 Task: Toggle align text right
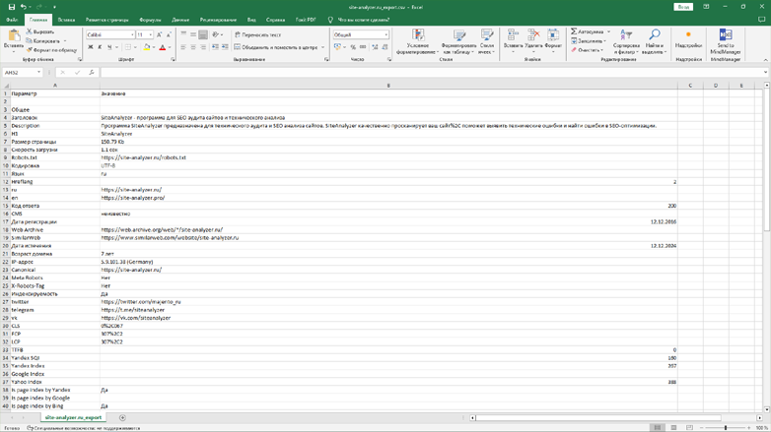point(202,47)
